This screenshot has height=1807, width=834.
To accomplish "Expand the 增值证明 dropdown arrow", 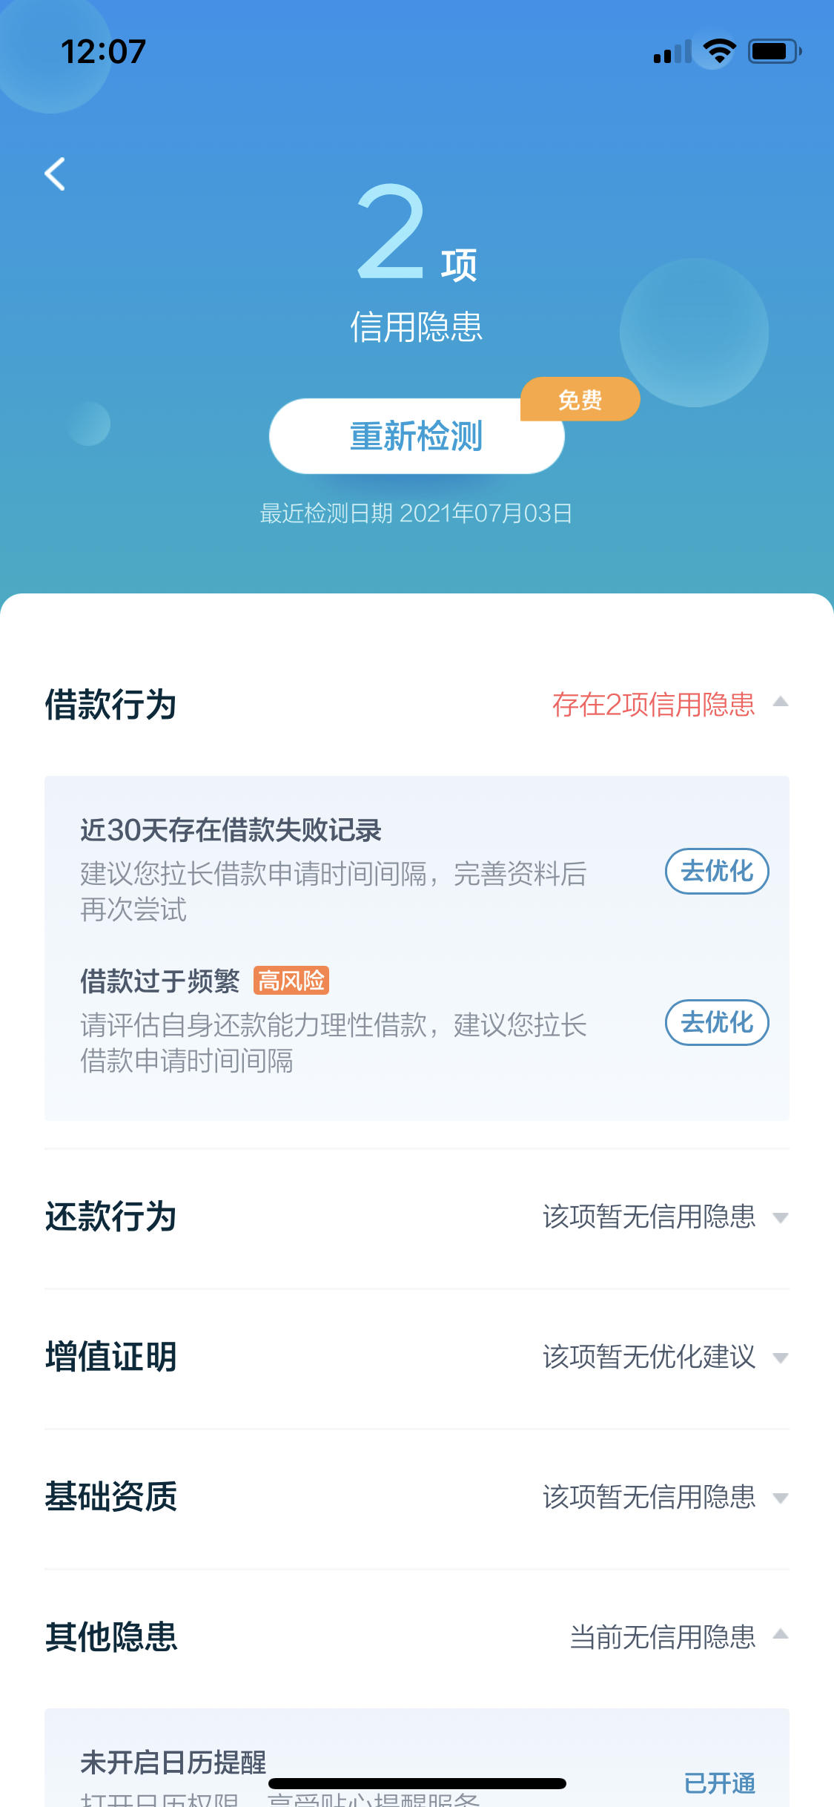I will point(780,1357).
